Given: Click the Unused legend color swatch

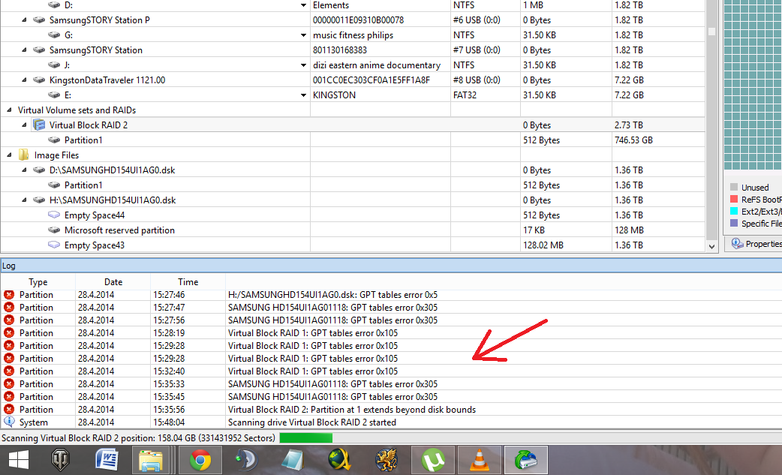Looking at the screenshot, I should click(734, 188).
